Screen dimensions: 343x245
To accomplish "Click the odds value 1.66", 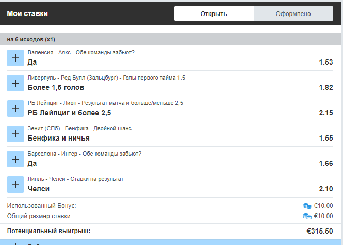I will (x=326, y=163).
